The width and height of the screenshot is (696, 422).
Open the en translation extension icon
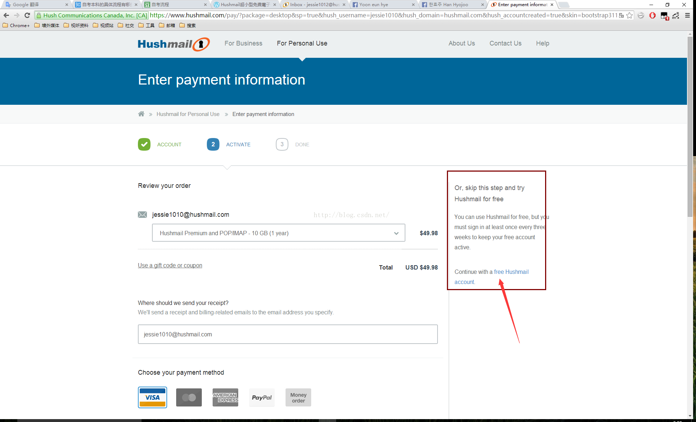[x=676, y=16]
